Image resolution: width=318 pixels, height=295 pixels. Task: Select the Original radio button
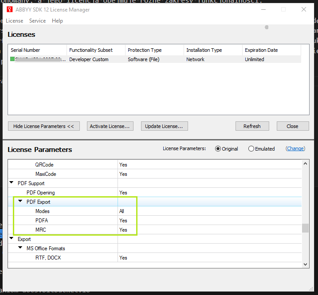(x=218, y=149)
